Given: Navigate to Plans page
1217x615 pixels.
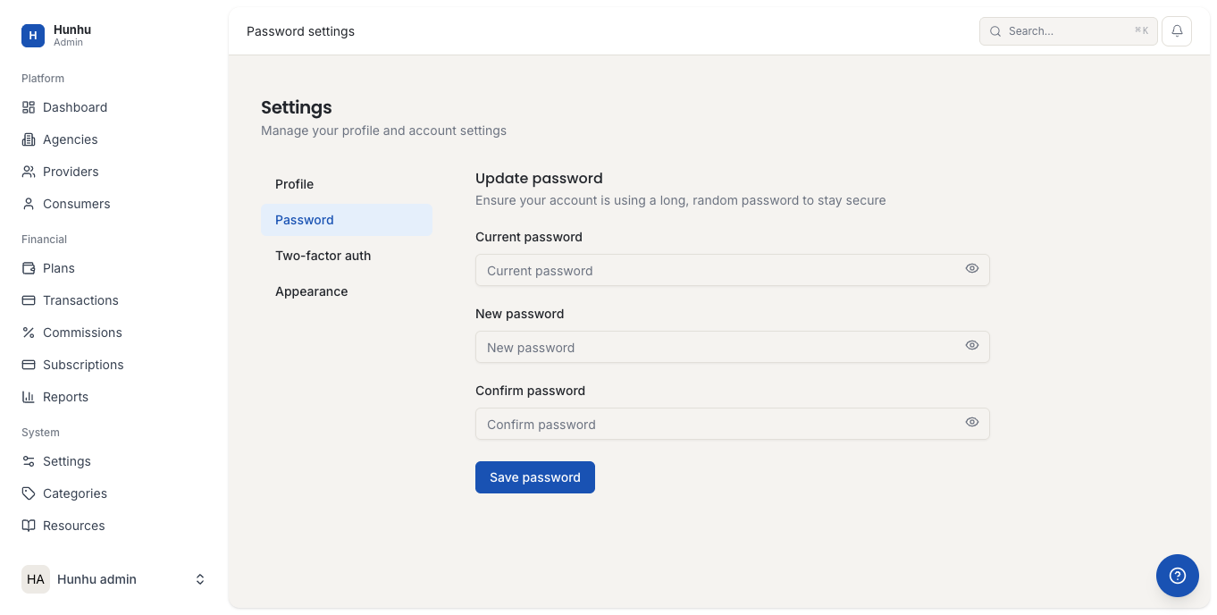Looking at the screenshot, I should [x=114, y=268].
